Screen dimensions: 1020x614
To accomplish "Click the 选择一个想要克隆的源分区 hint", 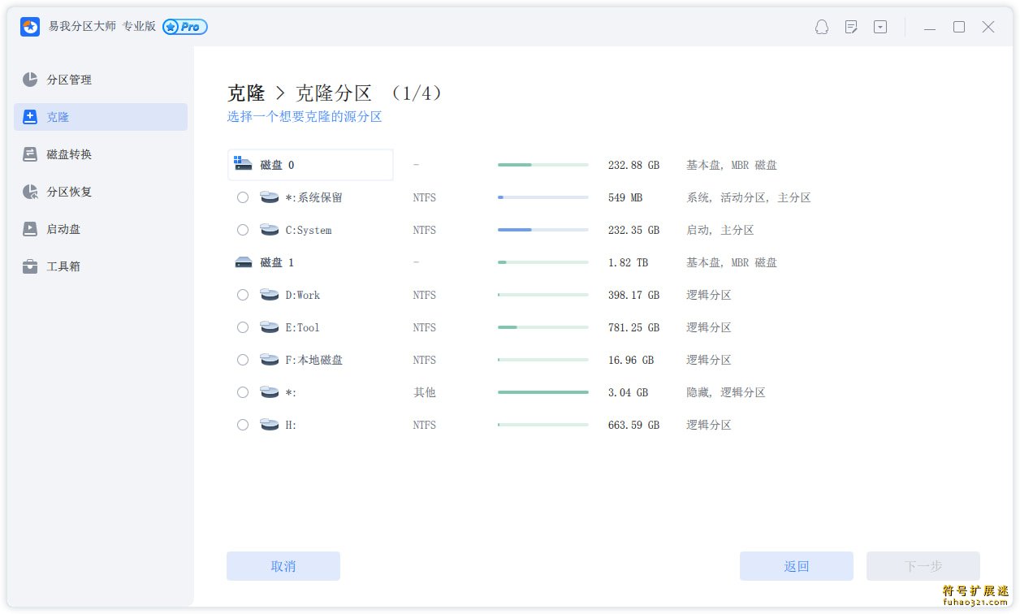I will (x=305, y=117).
